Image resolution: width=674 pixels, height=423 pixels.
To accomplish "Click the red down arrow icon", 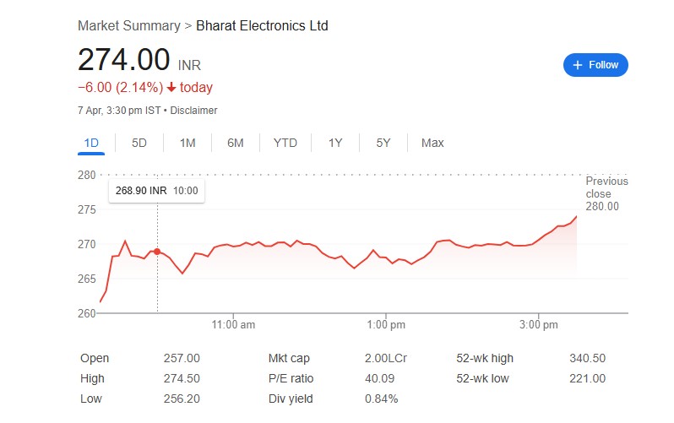I will tap(171, 88).
